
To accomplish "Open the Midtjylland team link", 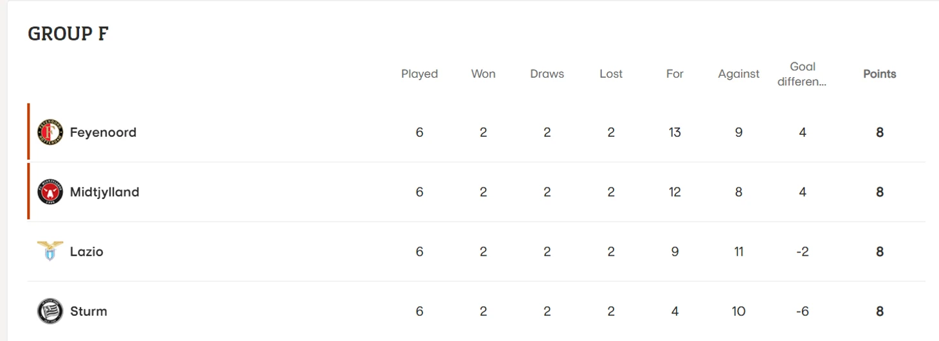I will click(104, 192).
